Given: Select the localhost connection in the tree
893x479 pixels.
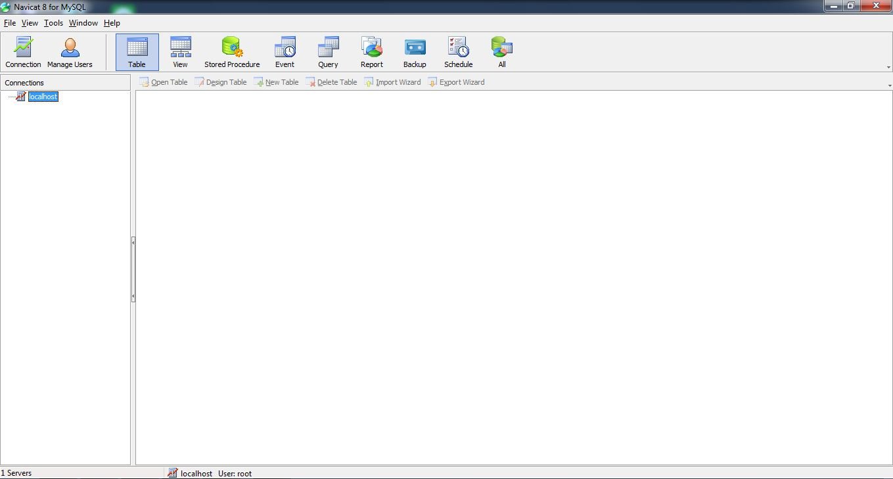Looking at the screenshot, I should (43, 97).
